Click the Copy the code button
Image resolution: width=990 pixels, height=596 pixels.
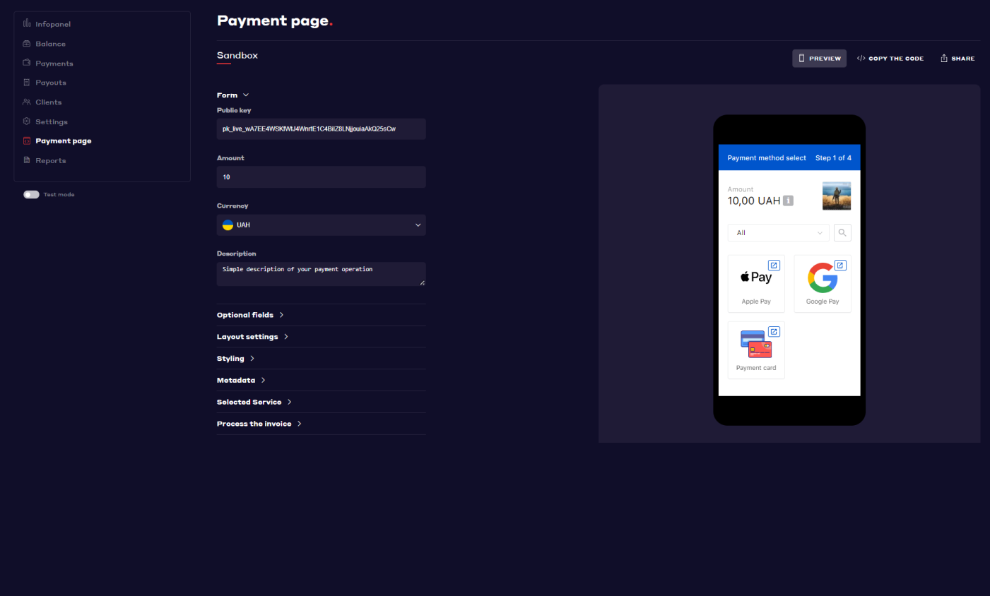point(890,59)
